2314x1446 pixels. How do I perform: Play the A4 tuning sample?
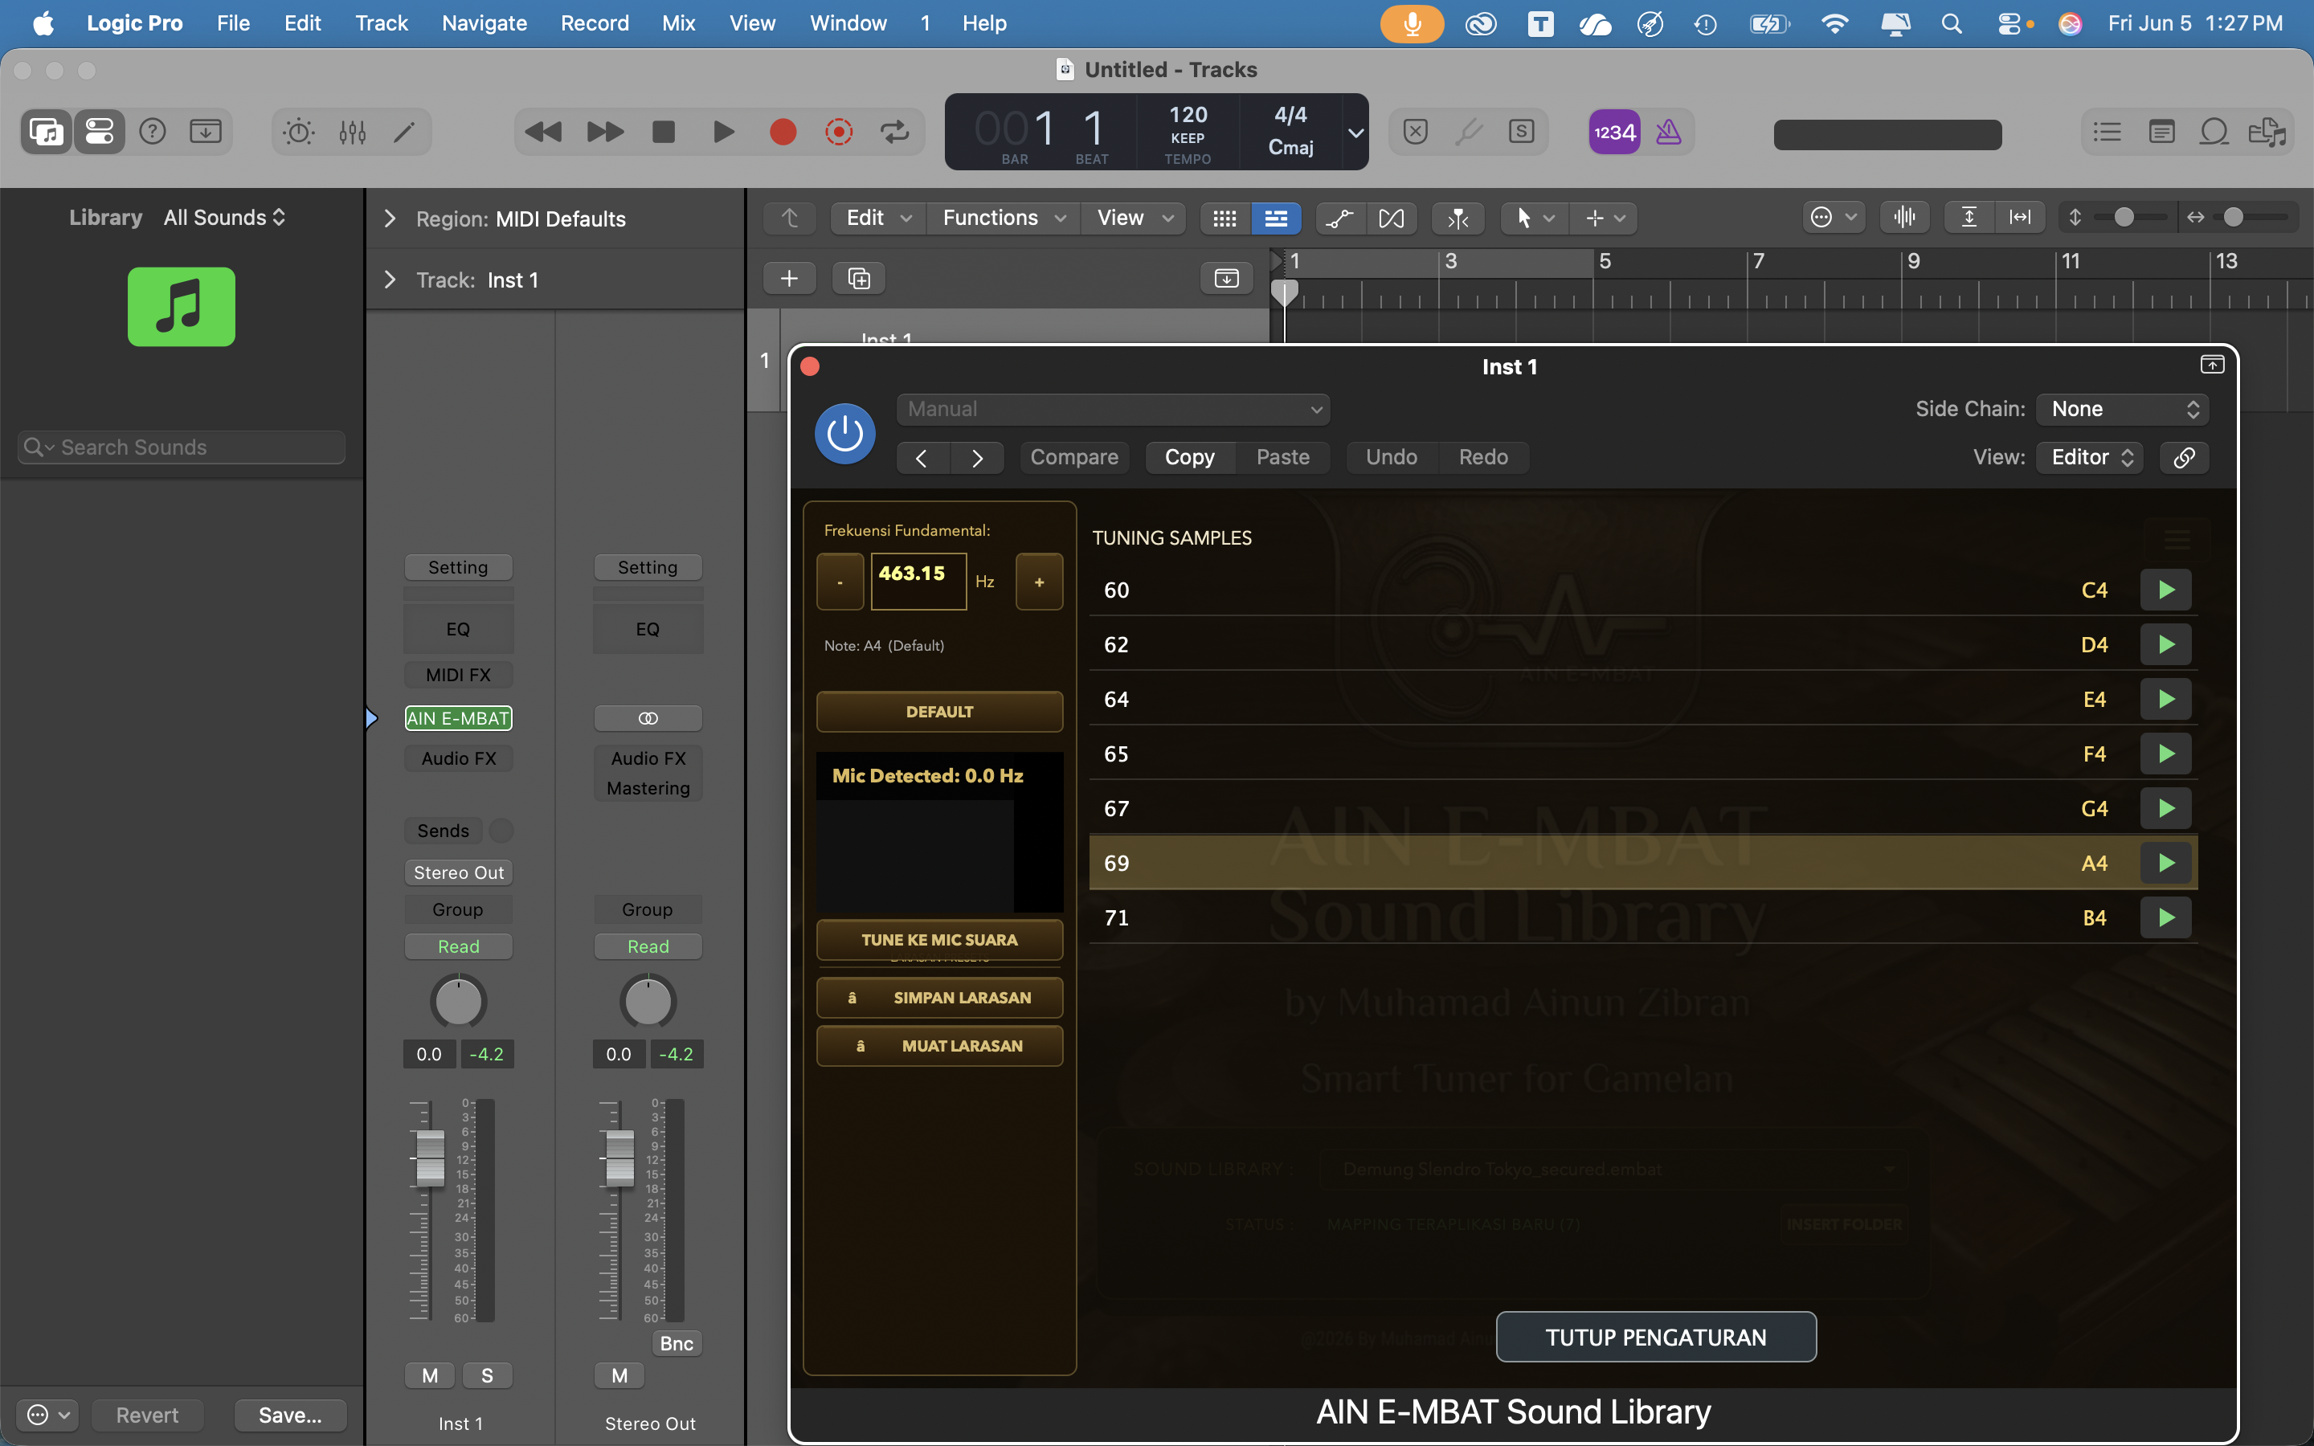click(x=2166, y=864)
